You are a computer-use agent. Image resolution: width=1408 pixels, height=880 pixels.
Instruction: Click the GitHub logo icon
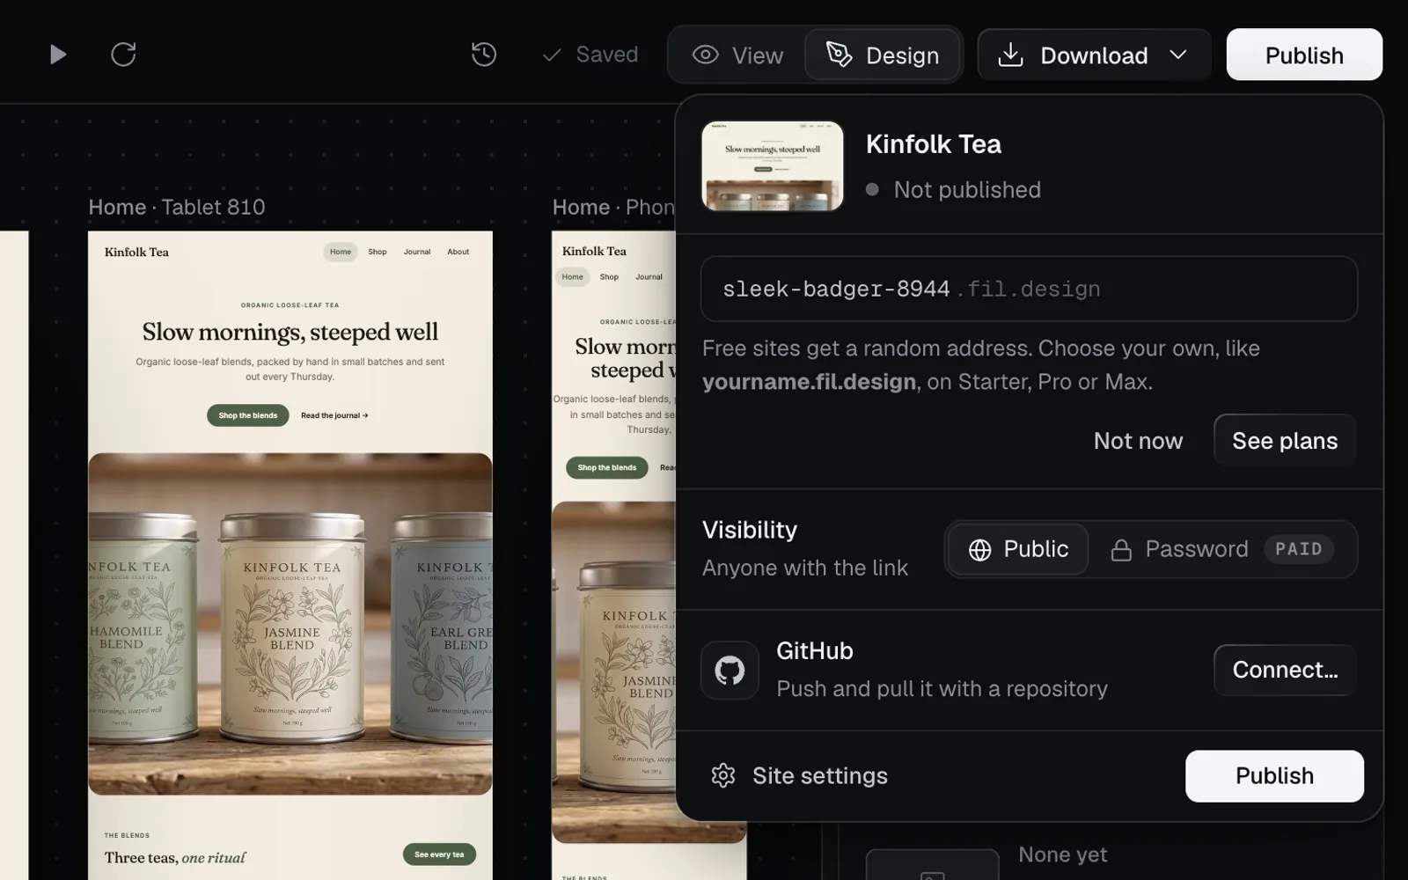[x=730, y=671]
